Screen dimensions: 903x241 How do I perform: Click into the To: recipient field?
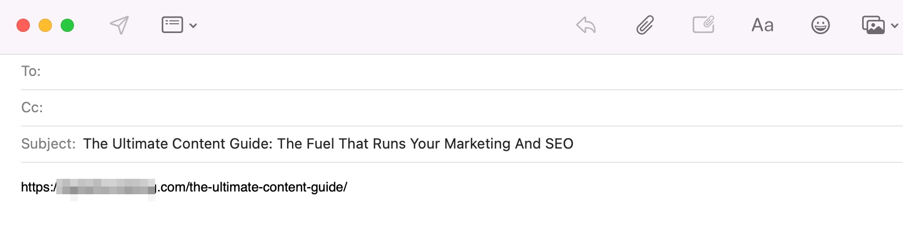click(472, 72)
